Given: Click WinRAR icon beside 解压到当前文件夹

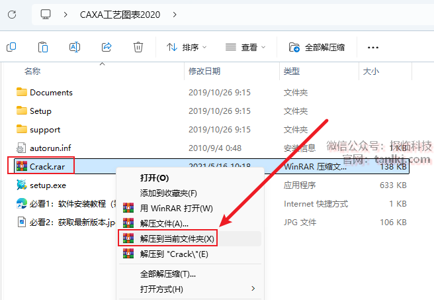Looking at the screenshot, I should pyautogui.click(x=128, y=238).
